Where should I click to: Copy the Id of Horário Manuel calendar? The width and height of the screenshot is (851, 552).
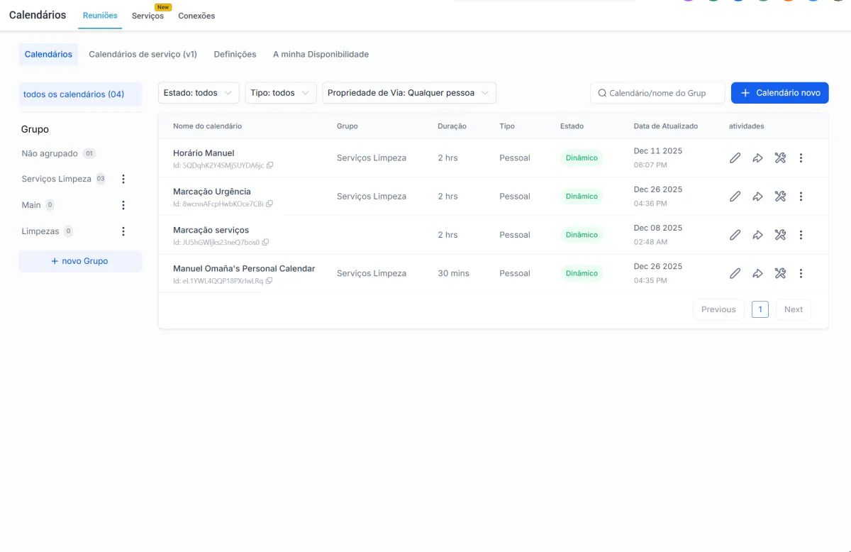pyautogui.click(x=270, y=165)
